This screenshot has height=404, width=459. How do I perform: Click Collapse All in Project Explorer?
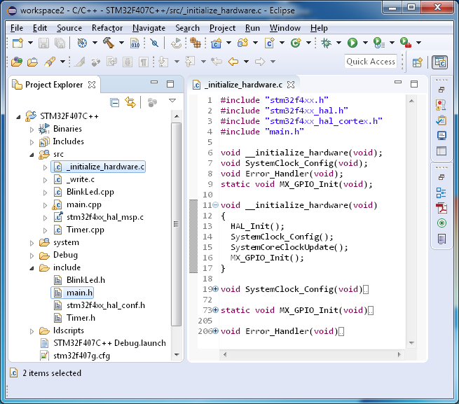(x=115, y=103)
